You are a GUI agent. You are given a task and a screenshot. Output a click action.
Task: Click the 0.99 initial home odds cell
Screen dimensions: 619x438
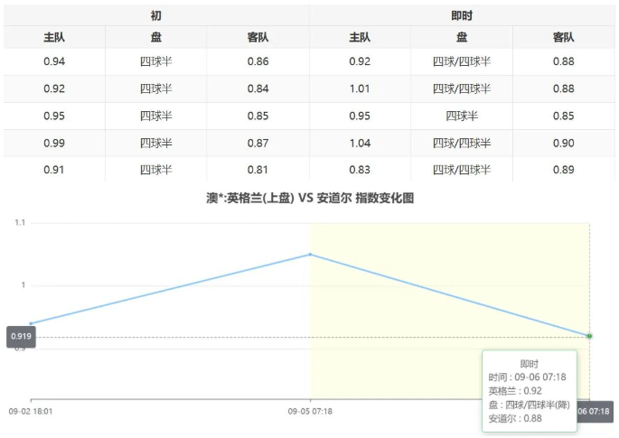pos(54,143)
